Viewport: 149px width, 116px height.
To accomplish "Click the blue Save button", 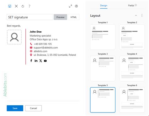I will pos(15,108).
